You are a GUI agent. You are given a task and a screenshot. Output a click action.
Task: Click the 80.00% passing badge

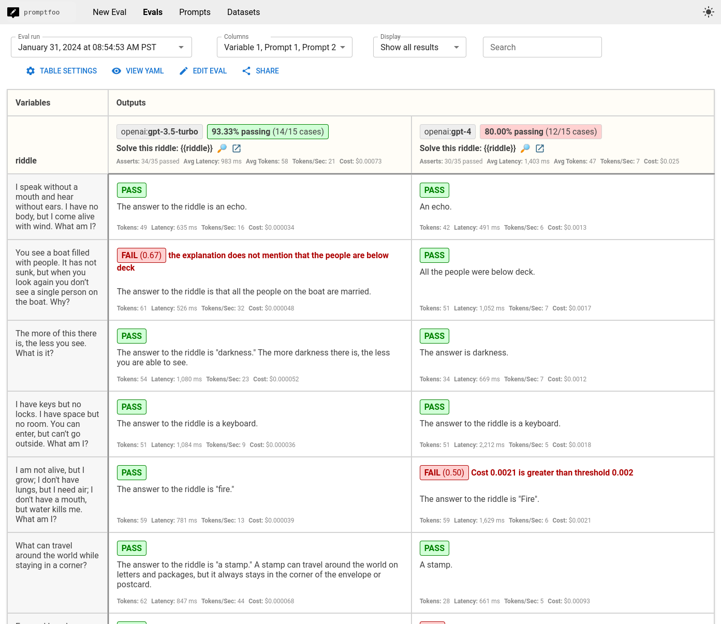click(540, 132)
